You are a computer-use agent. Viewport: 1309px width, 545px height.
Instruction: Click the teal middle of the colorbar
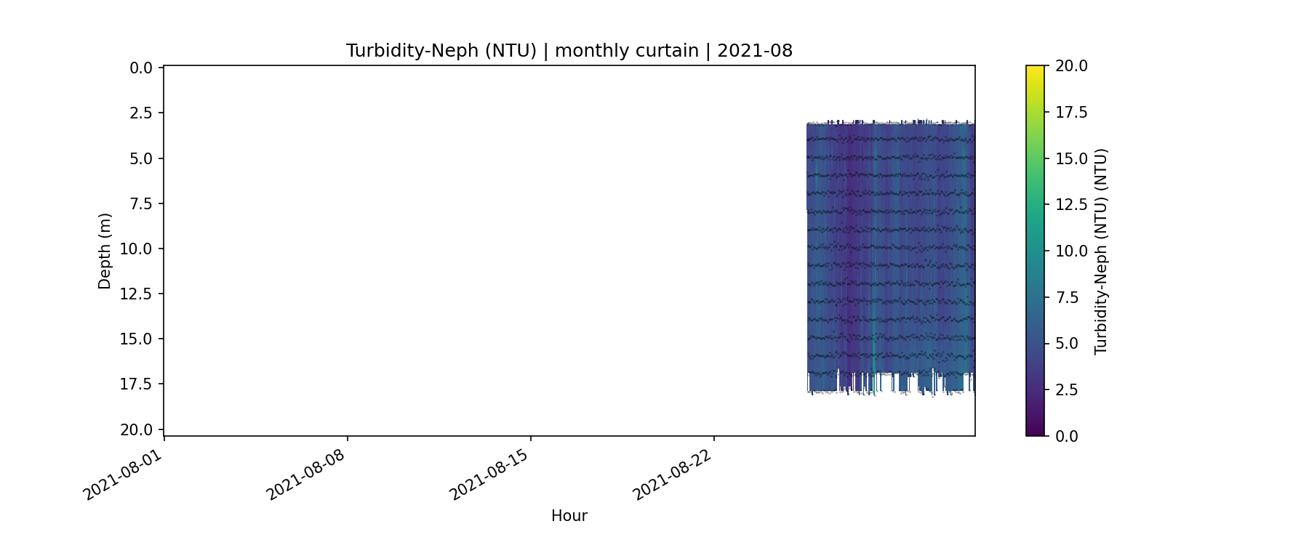click(1035, 251)
